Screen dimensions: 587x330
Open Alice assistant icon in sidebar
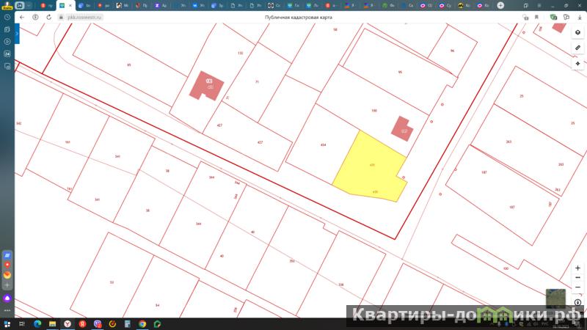[x=7, y=298]
